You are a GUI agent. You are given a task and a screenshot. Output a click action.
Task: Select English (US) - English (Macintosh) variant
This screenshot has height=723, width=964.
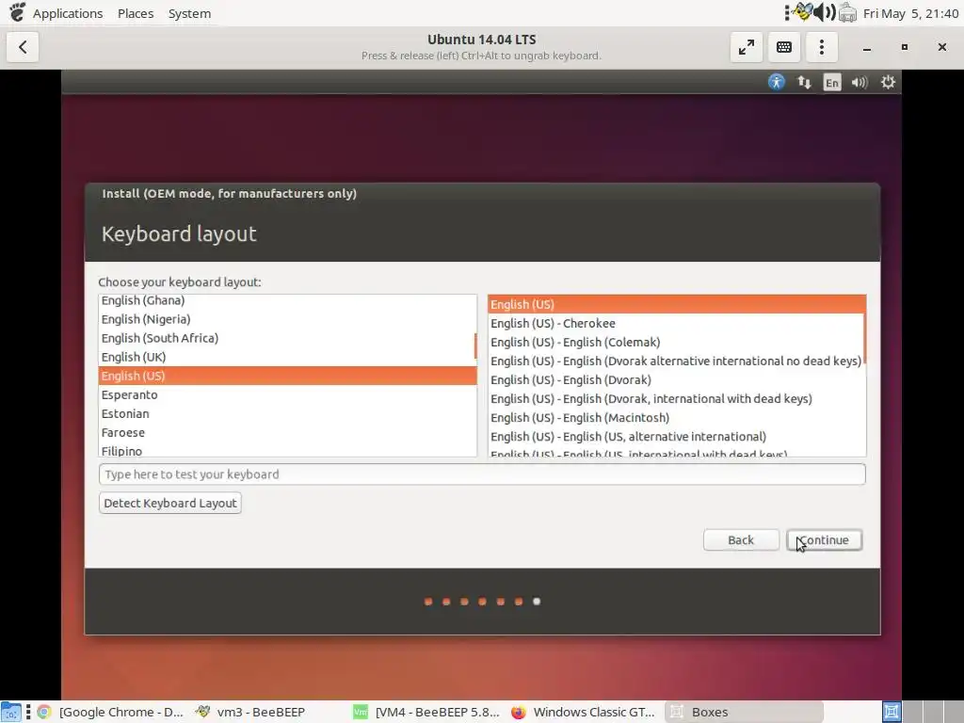(676, 418)
